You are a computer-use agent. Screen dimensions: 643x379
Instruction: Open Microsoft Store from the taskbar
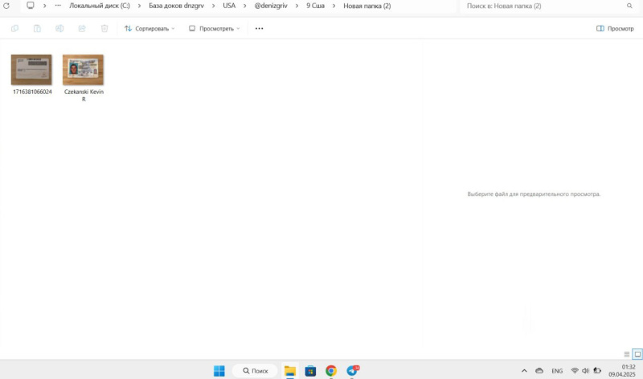(x=310, y=370)
